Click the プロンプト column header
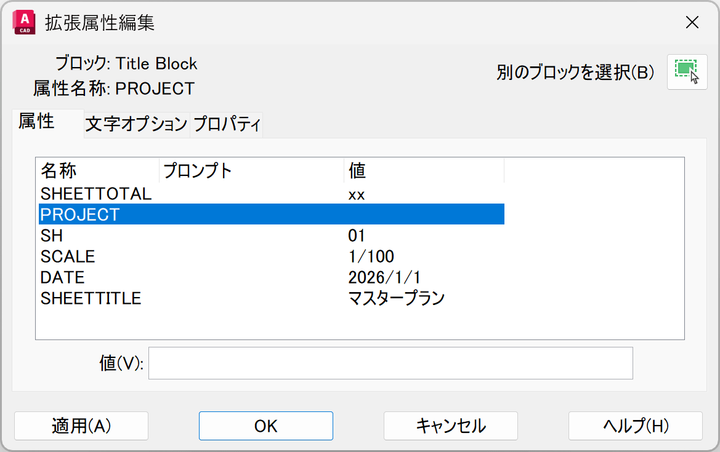This screenshot has width=720, height=452. click(x=251, y=170)
